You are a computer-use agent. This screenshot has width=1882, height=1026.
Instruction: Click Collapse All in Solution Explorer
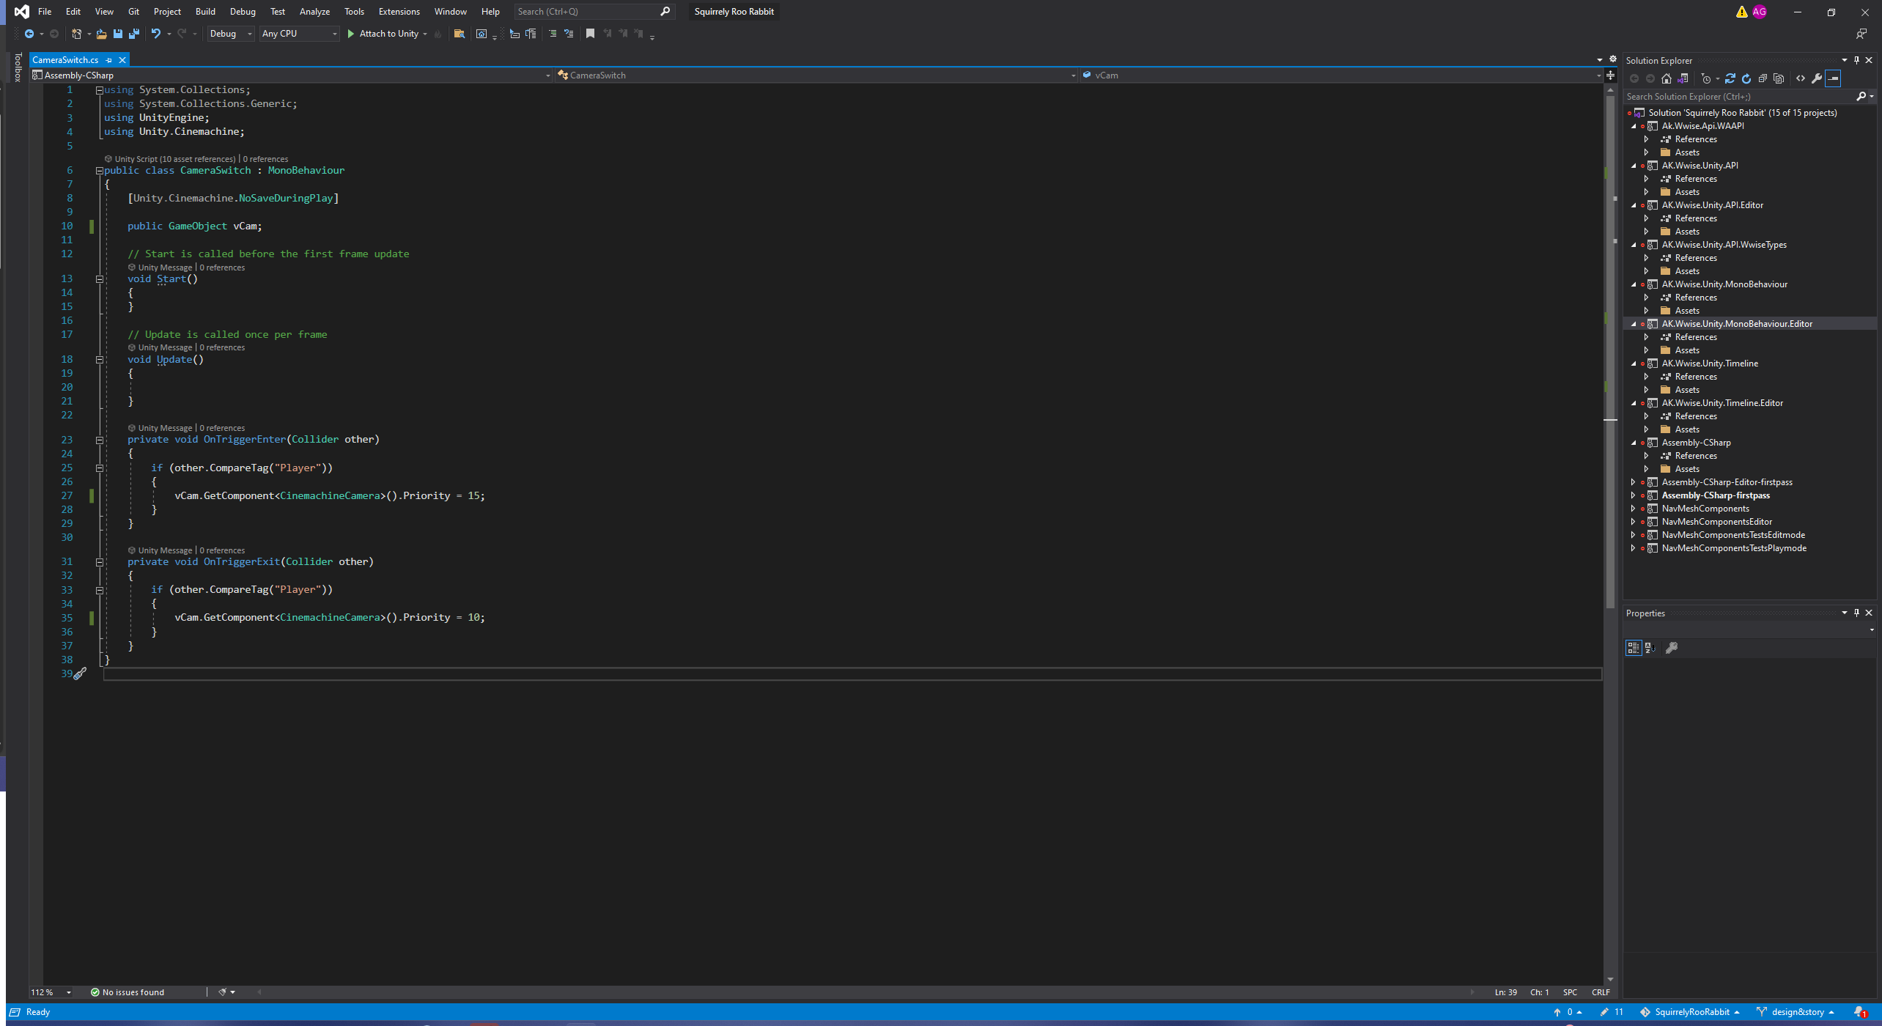click(1763, 78)
